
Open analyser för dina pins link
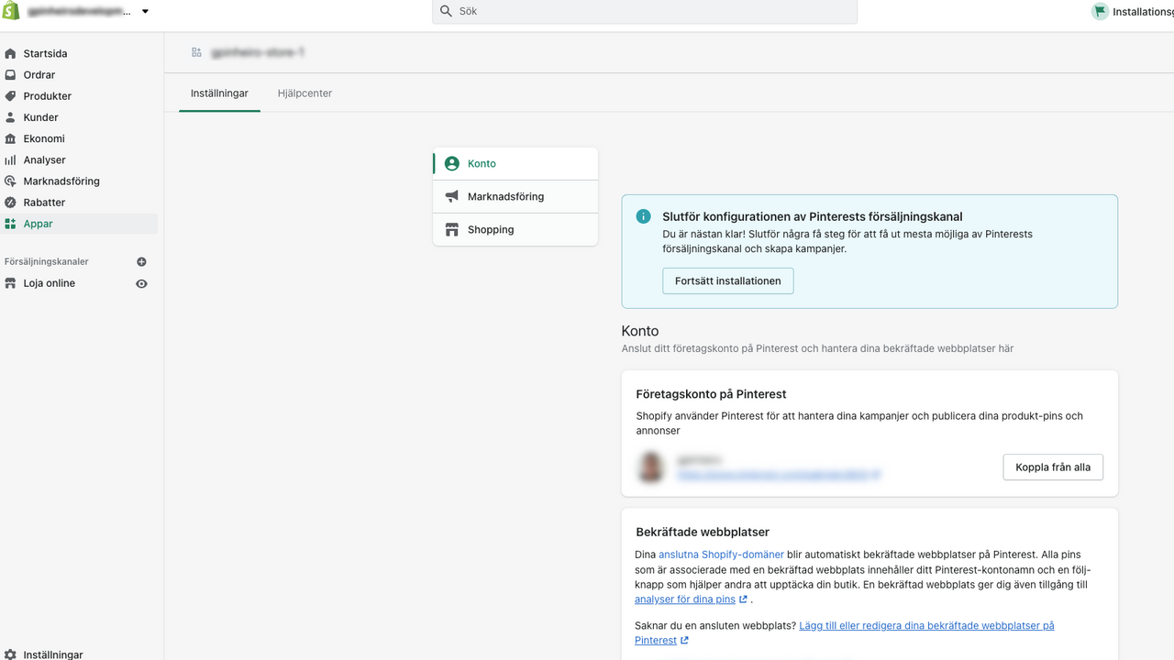(685, 599)
